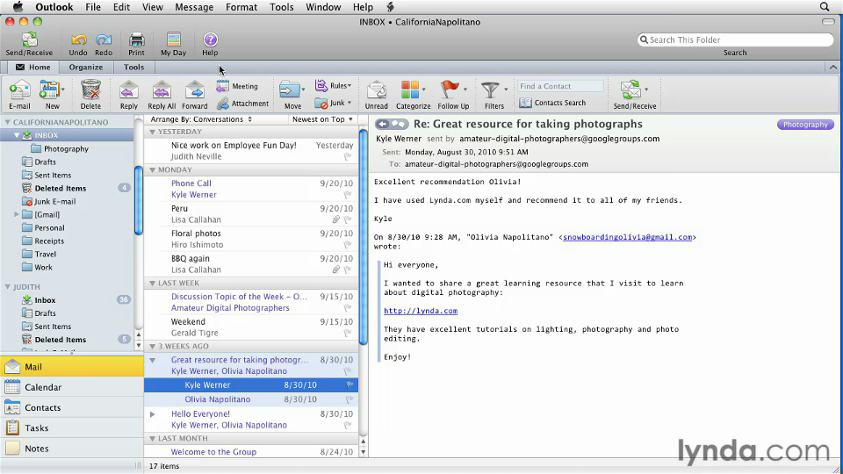Viewport: 843px width, 474px height.
Task: Open the Format menu
Action: (x=241, y=7)
